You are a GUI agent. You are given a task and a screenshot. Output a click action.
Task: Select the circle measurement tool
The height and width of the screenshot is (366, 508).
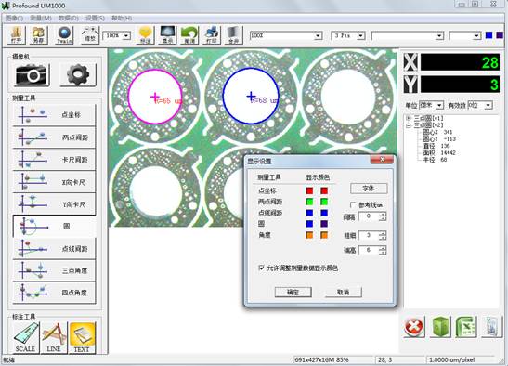click(54, 227)
